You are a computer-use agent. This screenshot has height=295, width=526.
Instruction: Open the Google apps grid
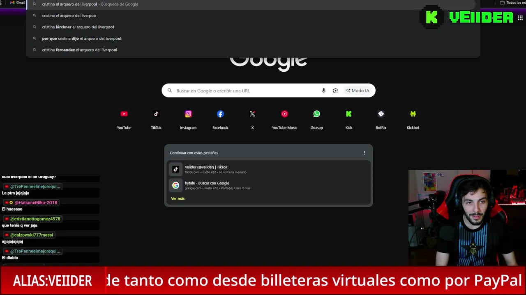point(520,18)
